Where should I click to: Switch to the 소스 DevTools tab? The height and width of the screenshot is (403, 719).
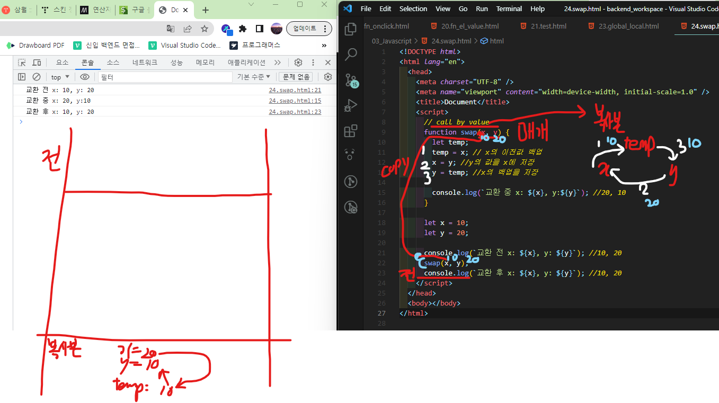pyautogui.click(x=113, y=62)
